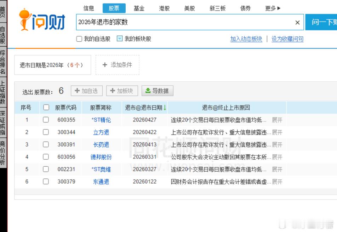Open 深证成指 in the left sidebar
This screenshot has height=232, width=337.
pyautogui.click(x=3, y=123)
